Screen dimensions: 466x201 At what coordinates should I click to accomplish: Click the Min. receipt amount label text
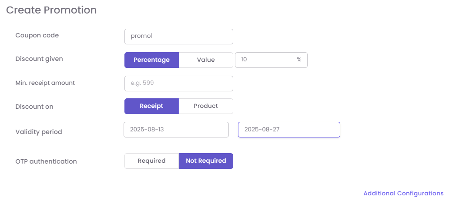45,83
